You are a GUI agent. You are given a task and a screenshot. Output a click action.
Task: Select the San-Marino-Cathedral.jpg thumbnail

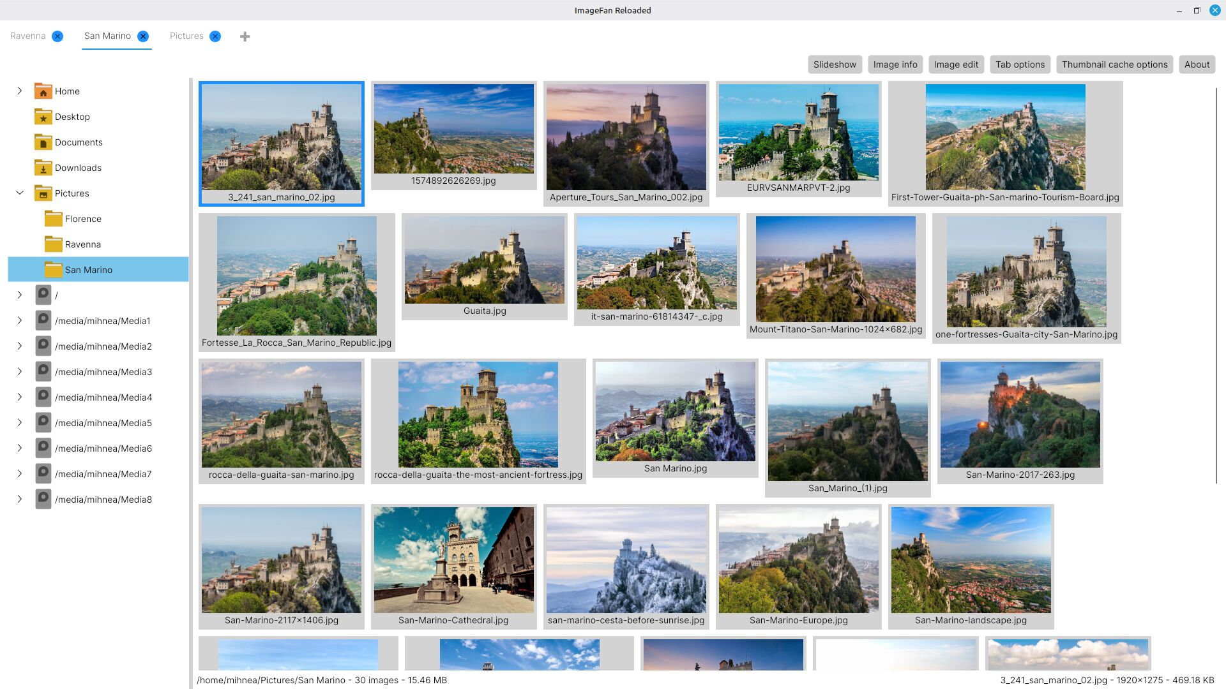453,561
